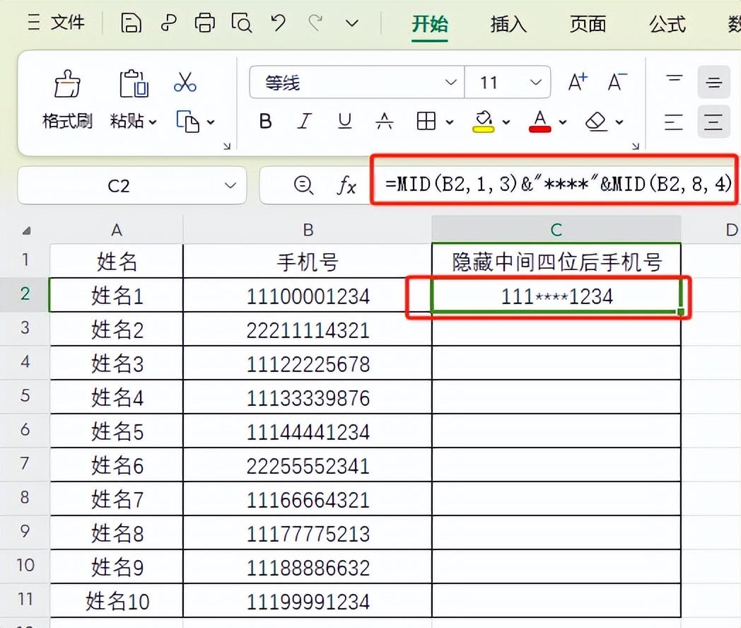Click the Borders icon
741x628 pixels.
point(426,122)
